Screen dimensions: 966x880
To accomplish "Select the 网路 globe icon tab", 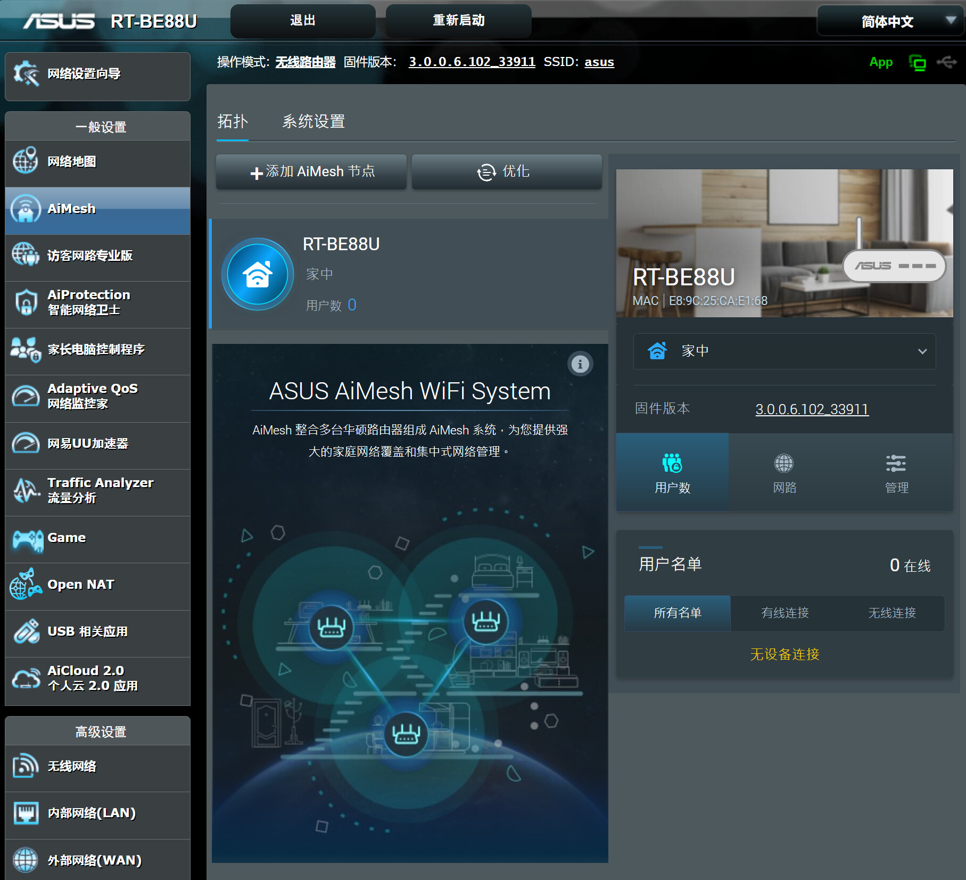I will (x=784, y=472).
